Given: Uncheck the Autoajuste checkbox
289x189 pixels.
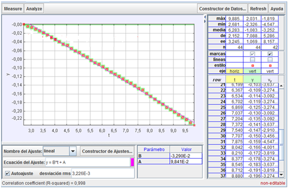Looking at the screenshot, I should point(7,173).
